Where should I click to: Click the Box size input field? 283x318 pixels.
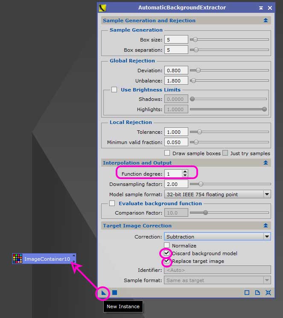(176, 40)
